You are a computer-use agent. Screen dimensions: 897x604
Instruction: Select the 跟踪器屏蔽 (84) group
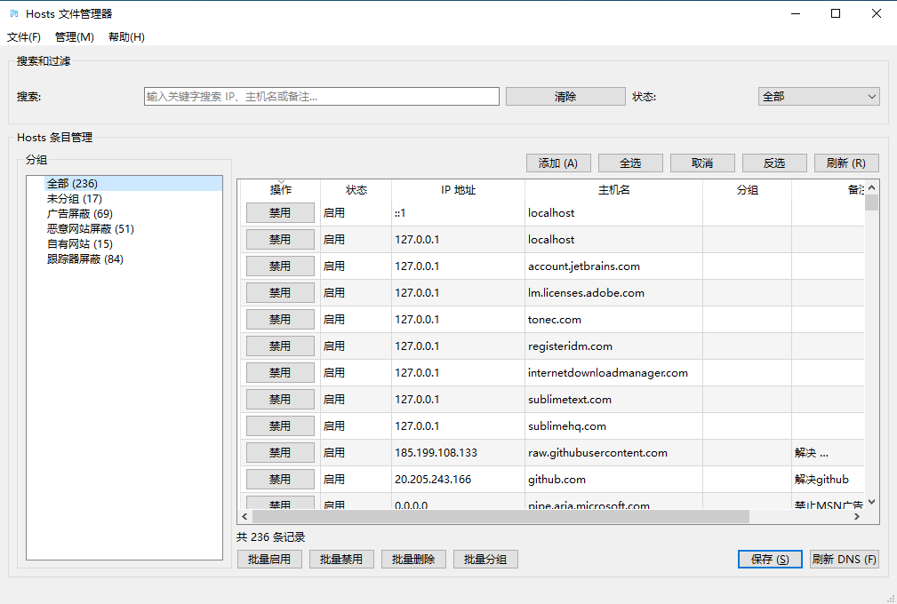pos(85,259)
